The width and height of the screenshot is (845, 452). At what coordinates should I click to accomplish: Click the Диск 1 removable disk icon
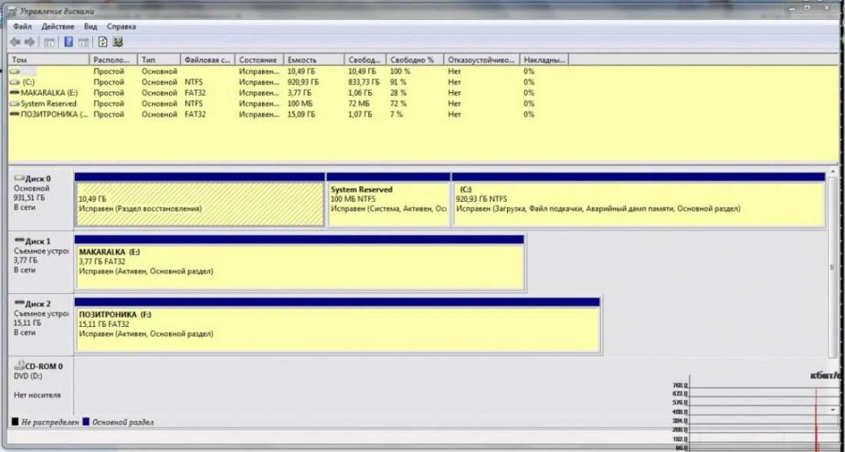coord(19,239)
